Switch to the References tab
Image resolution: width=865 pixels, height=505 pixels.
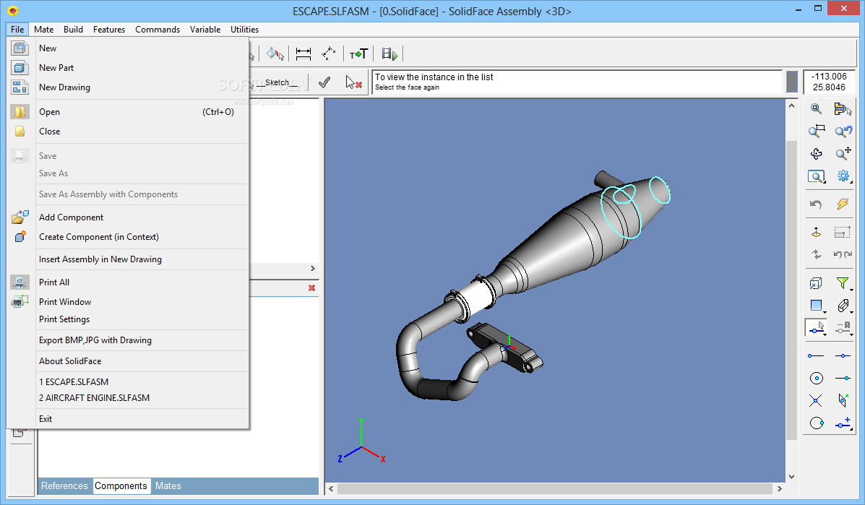click(64, 485)
